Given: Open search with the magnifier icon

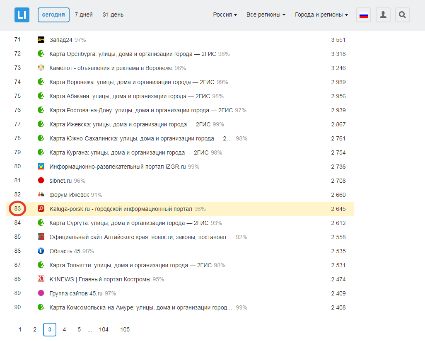Looking at the screenshot, I should click(x=402, y=15).
